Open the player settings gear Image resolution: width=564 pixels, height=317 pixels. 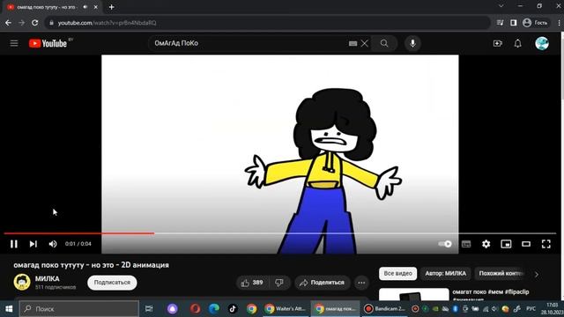pos(486,244)
